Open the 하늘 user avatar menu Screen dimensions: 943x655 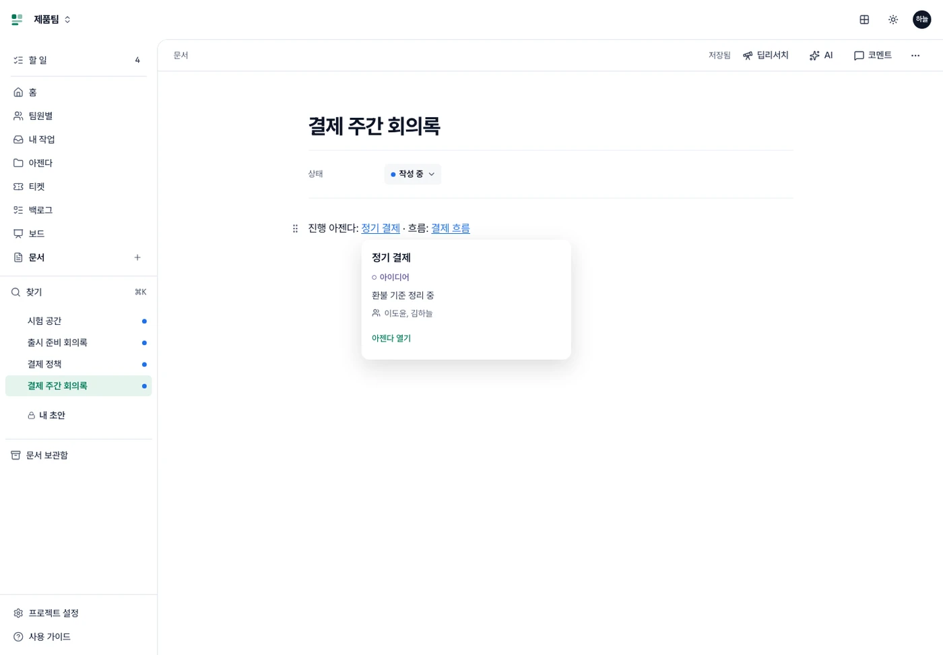[921, 20]
